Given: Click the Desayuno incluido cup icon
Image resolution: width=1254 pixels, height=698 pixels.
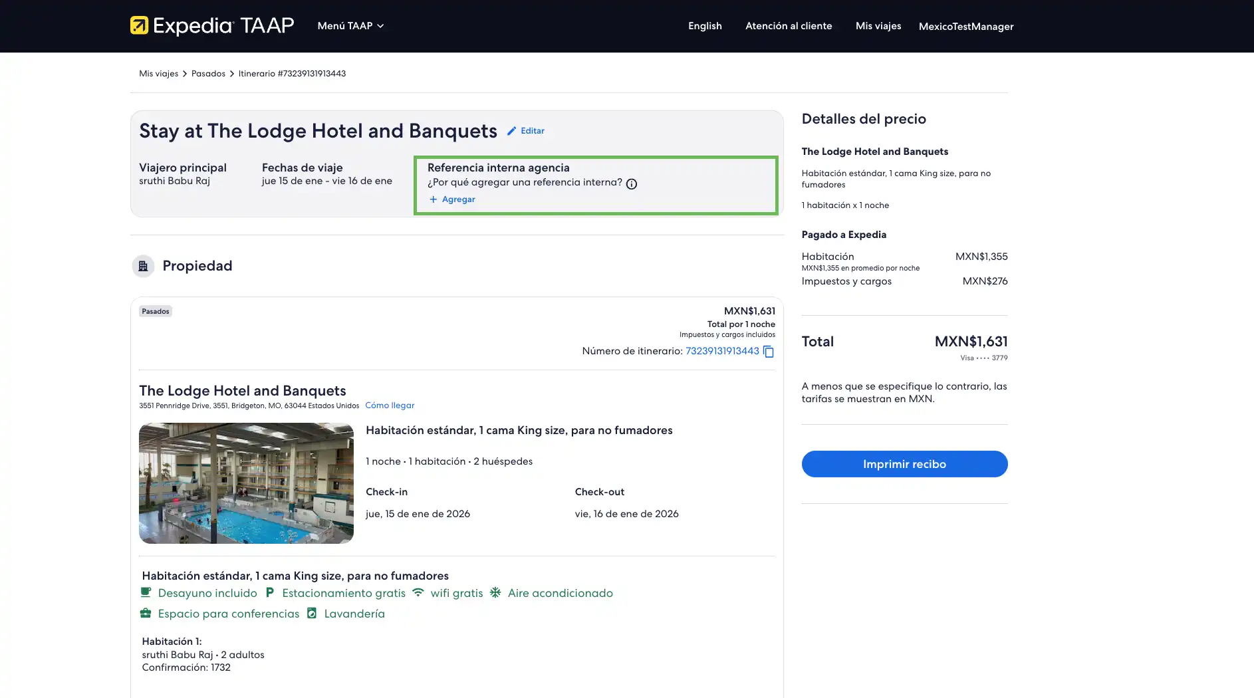Looking at the screenshot, I should tap(146, 592).
